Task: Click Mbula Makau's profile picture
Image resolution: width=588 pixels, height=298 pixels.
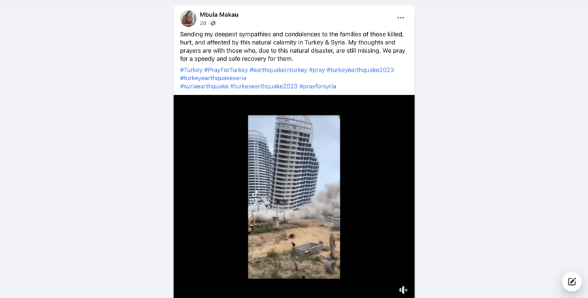Action: [x=188, y=18]
